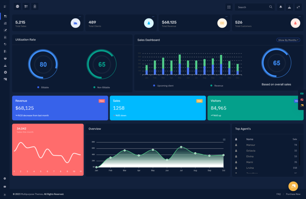Viewport: 306px width, 199px height.
Task: Open the document page icon in the sidebar
Action: tap(5, 37)
